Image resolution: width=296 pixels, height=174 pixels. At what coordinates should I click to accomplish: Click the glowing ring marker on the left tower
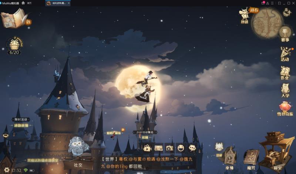point(6,135)
